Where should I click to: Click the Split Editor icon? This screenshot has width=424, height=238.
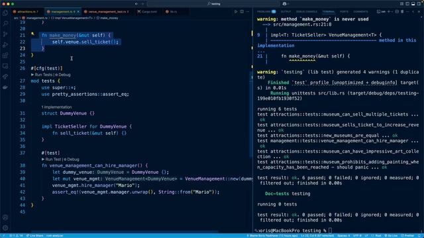pos(242,12)
